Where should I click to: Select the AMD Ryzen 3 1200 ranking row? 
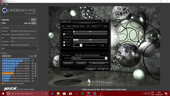click(18, 73)
